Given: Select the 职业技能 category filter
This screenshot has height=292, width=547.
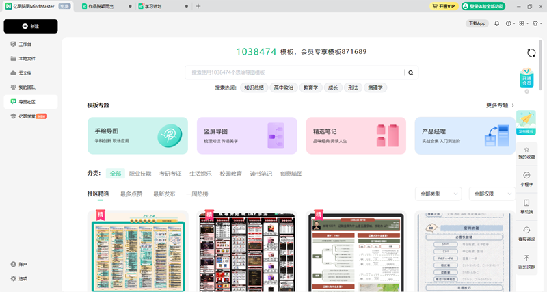Looking at the screenshot, I should [x=140, y=174].
